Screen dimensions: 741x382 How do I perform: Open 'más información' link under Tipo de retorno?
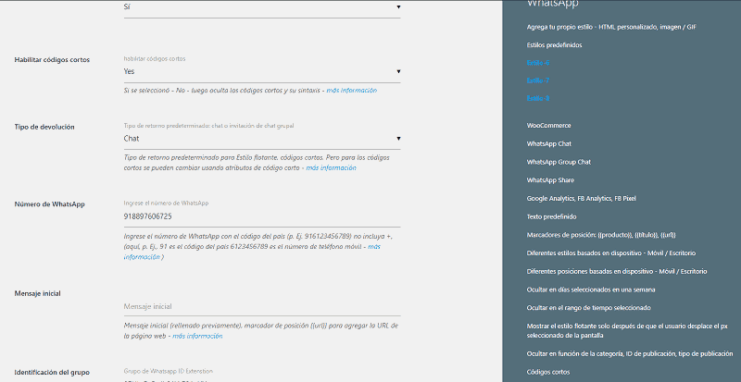click(331, 167)
